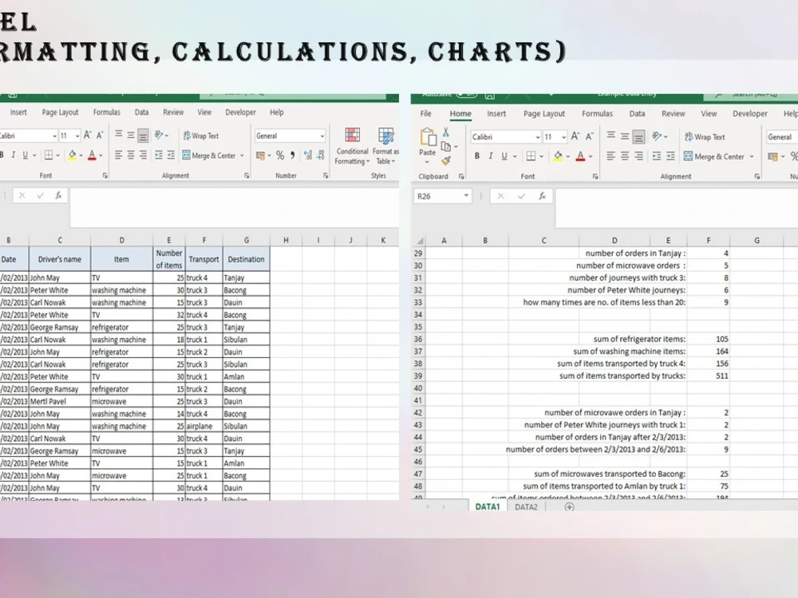Select column F header in right window
The width and height of the screenshot is (798, 598).
tap(709, 241)
